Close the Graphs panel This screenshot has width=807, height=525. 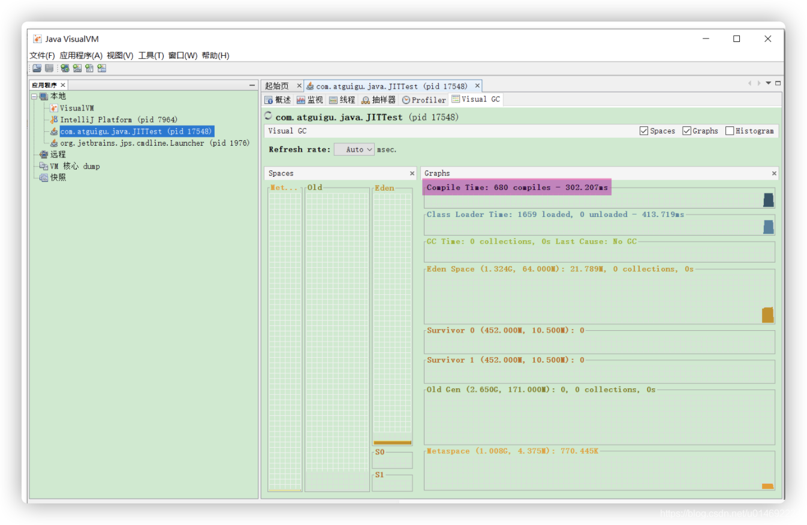774,173
